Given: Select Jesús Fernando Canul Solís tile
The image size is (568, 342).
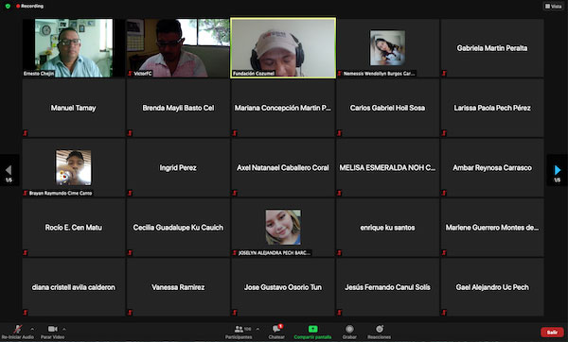Looking at the screenshot, I should pyautogui.click(x=387, y=287).
